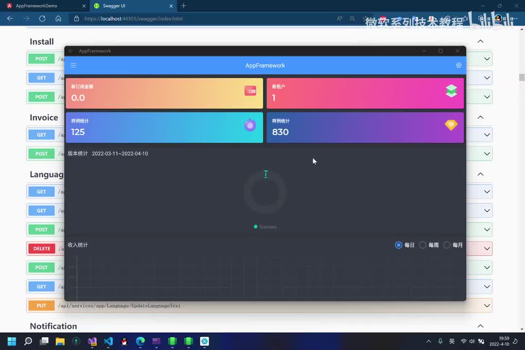Open the first Install POST method in Swagger
Screen dimensions: 525x350
[41, 59]
